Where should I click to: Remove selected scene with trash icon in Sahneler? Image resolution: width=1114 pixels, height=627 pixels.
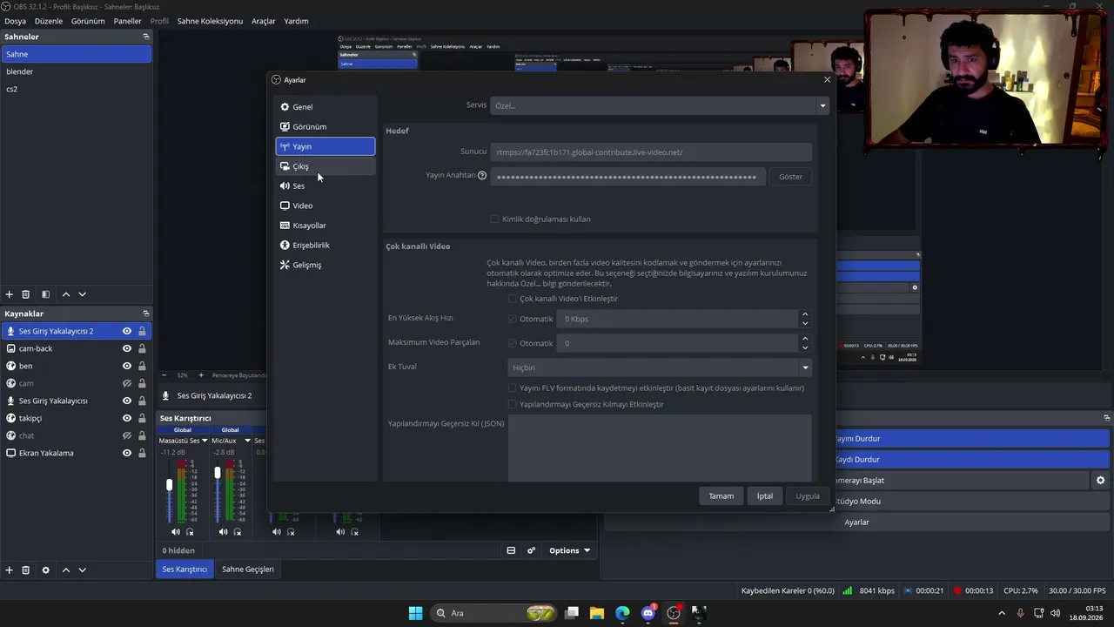click(x=25, y=294)
